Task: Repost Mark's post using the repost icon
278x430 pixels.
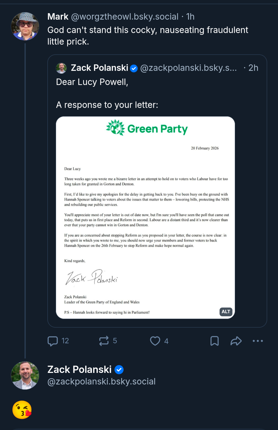Action: tap(104, 341)
